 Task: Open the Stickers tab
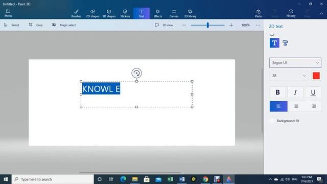[x=125, y=13]
